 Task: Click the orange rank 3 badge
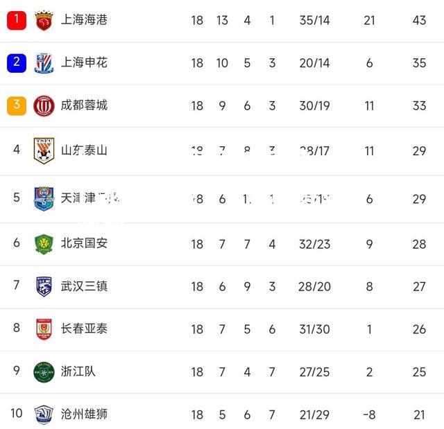tap(17, 106)
